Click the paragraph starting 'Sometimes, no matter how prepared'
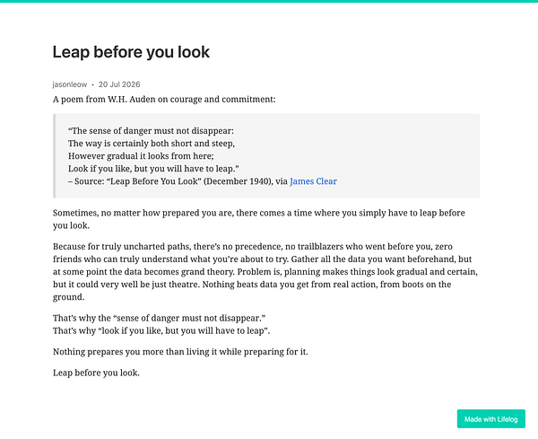 click(x=259, y=219)
